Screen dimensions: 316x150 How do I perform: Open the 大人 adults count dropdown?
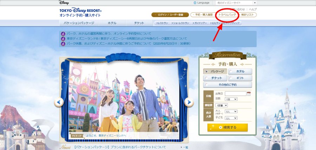(231, 111)
